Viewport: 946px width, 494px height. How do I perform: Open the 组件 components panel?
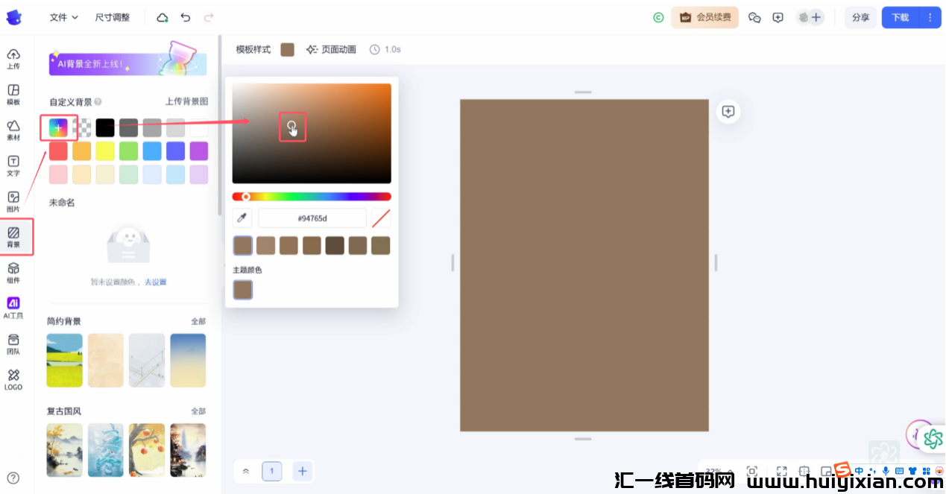(x=13, y=272)
